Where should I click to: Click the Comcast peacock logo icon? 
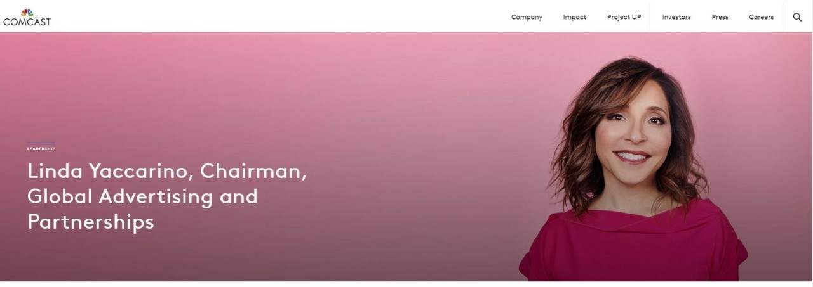[x=27, y=12]
